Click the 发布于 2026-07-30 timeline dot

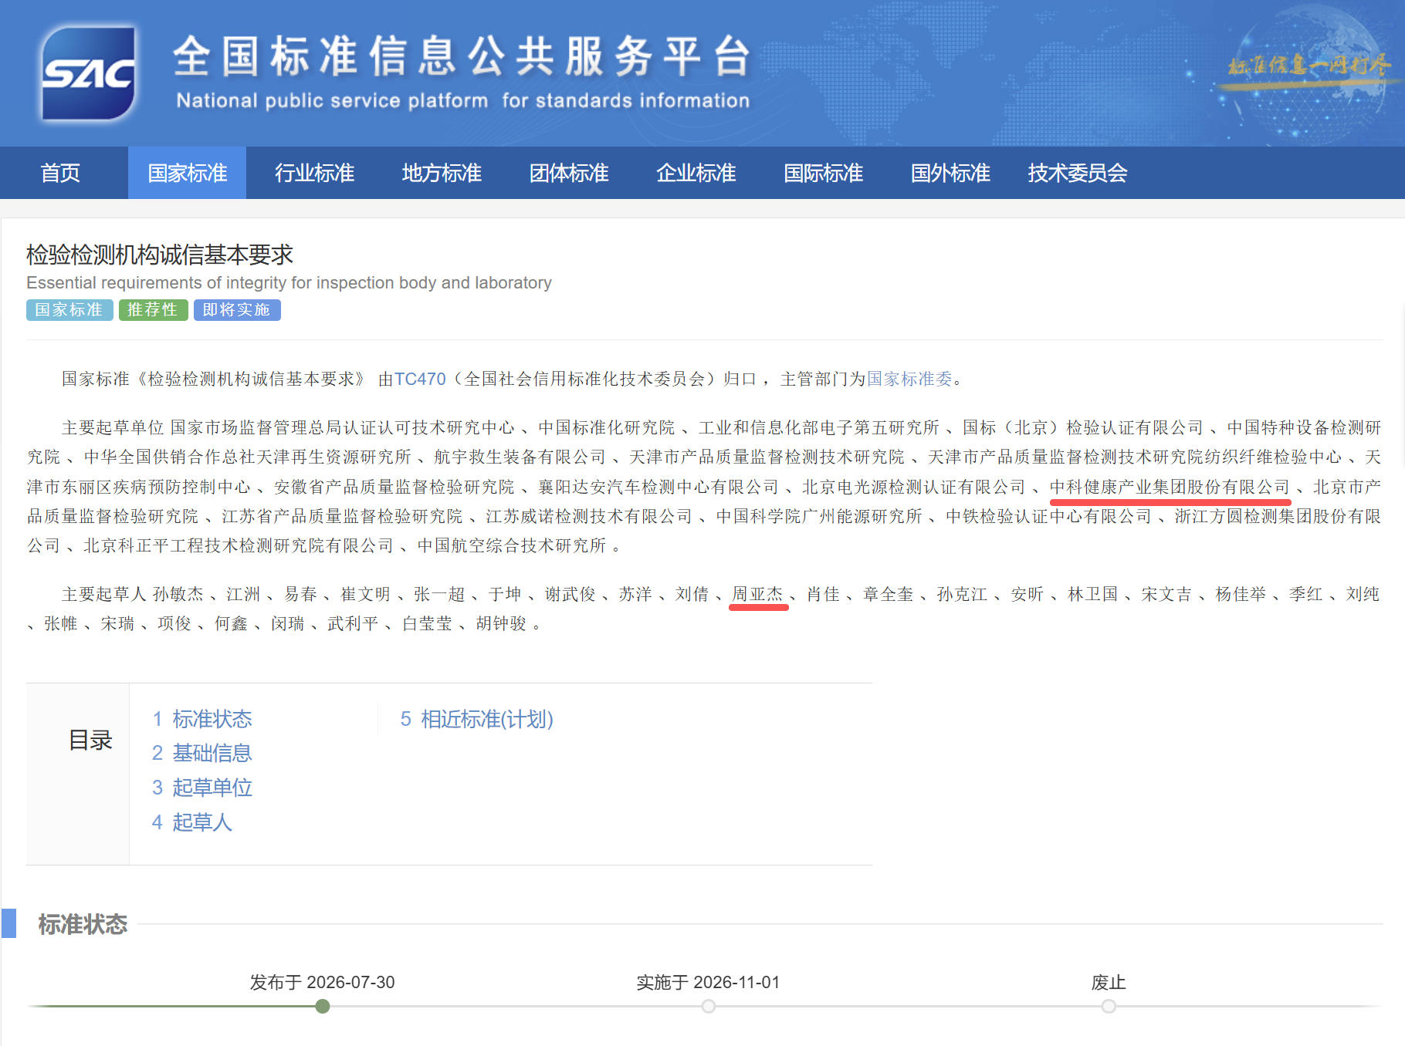click(x=323, y=1006)
